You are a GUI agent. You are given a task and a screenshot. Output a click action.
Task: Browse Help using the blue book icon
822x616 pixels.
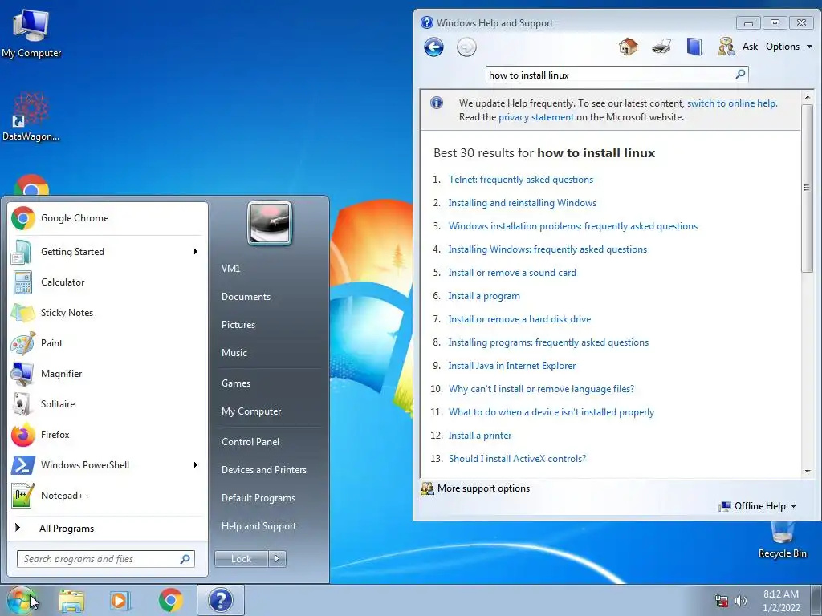(x=694, y=47)
